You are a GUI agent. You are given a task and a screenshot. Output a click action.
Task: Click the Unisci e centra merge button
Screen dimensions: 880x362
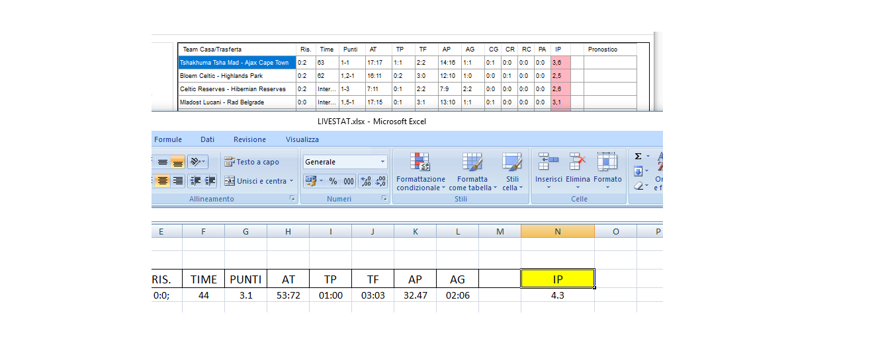coord(255,180)
